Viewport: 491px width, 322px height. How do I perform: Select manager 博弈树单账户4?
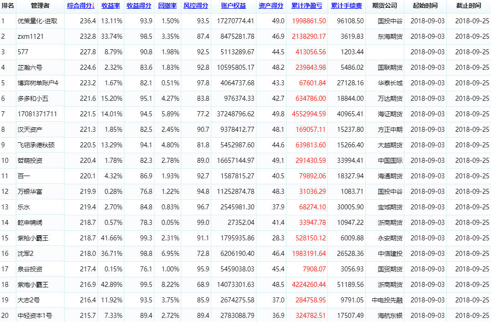point(38,83)
